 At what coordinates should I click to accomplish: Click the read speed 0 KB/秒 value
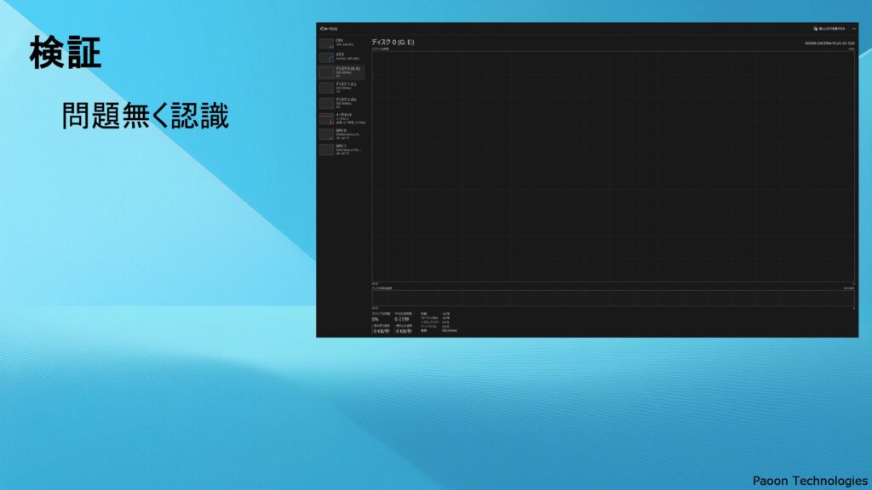pos(381,330)
